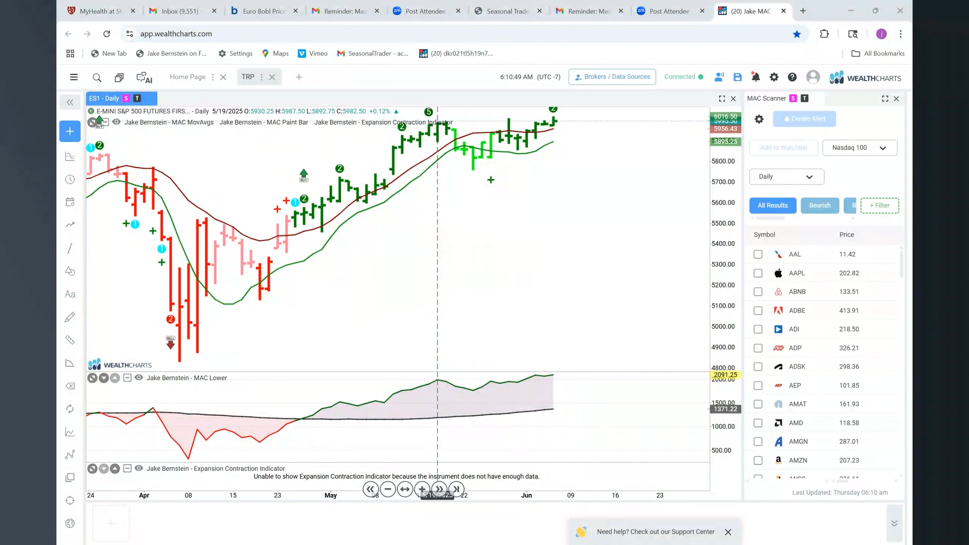Maximize the ES1 chart panel

click(x=722, y=99)
